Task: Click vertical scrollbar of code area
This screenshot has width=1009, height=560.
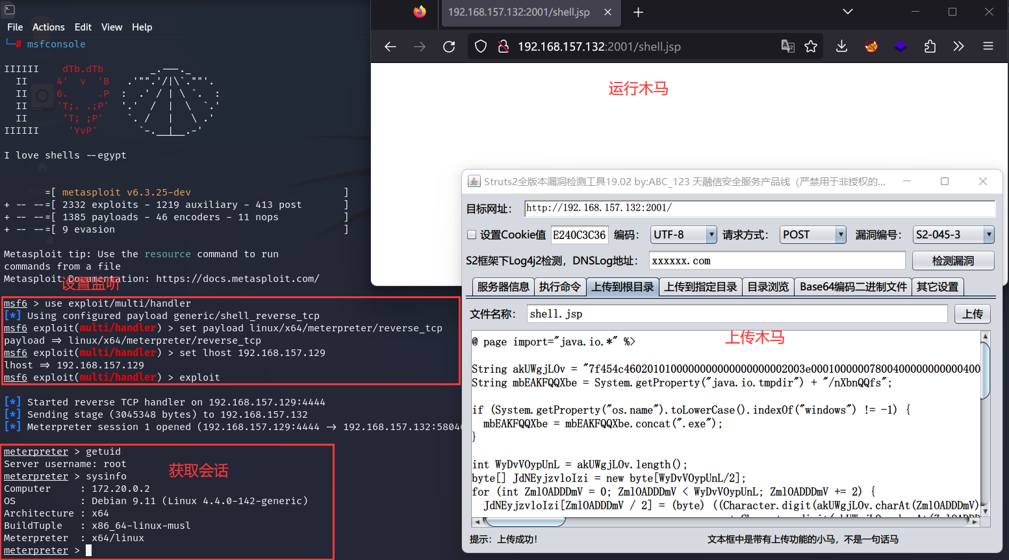Action: [985, 369]
